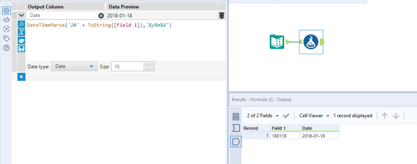Select the 180118 cell in Results
417x164 pixels.
coord(286,136)
